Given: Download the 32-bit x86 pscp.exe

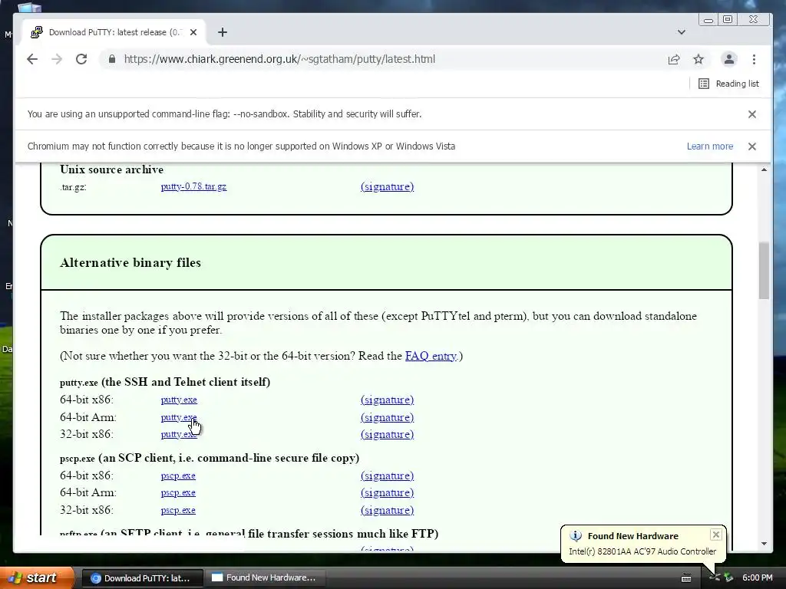Looking at the screenshot, I should click(178, 510).
